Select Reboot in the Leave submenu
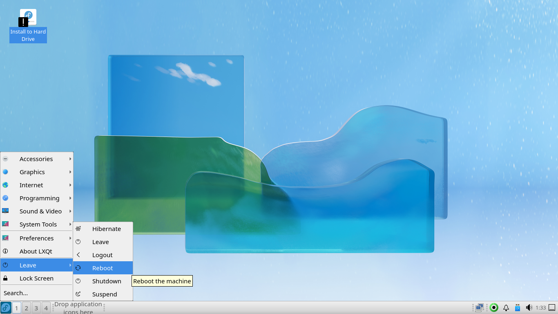Screen dimensions: 558x314 [103, 268]
